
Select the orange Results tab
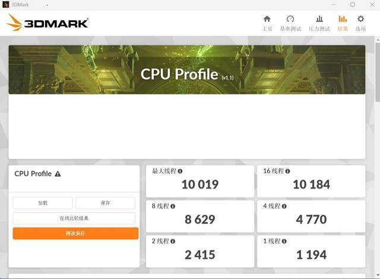[343, 24]
